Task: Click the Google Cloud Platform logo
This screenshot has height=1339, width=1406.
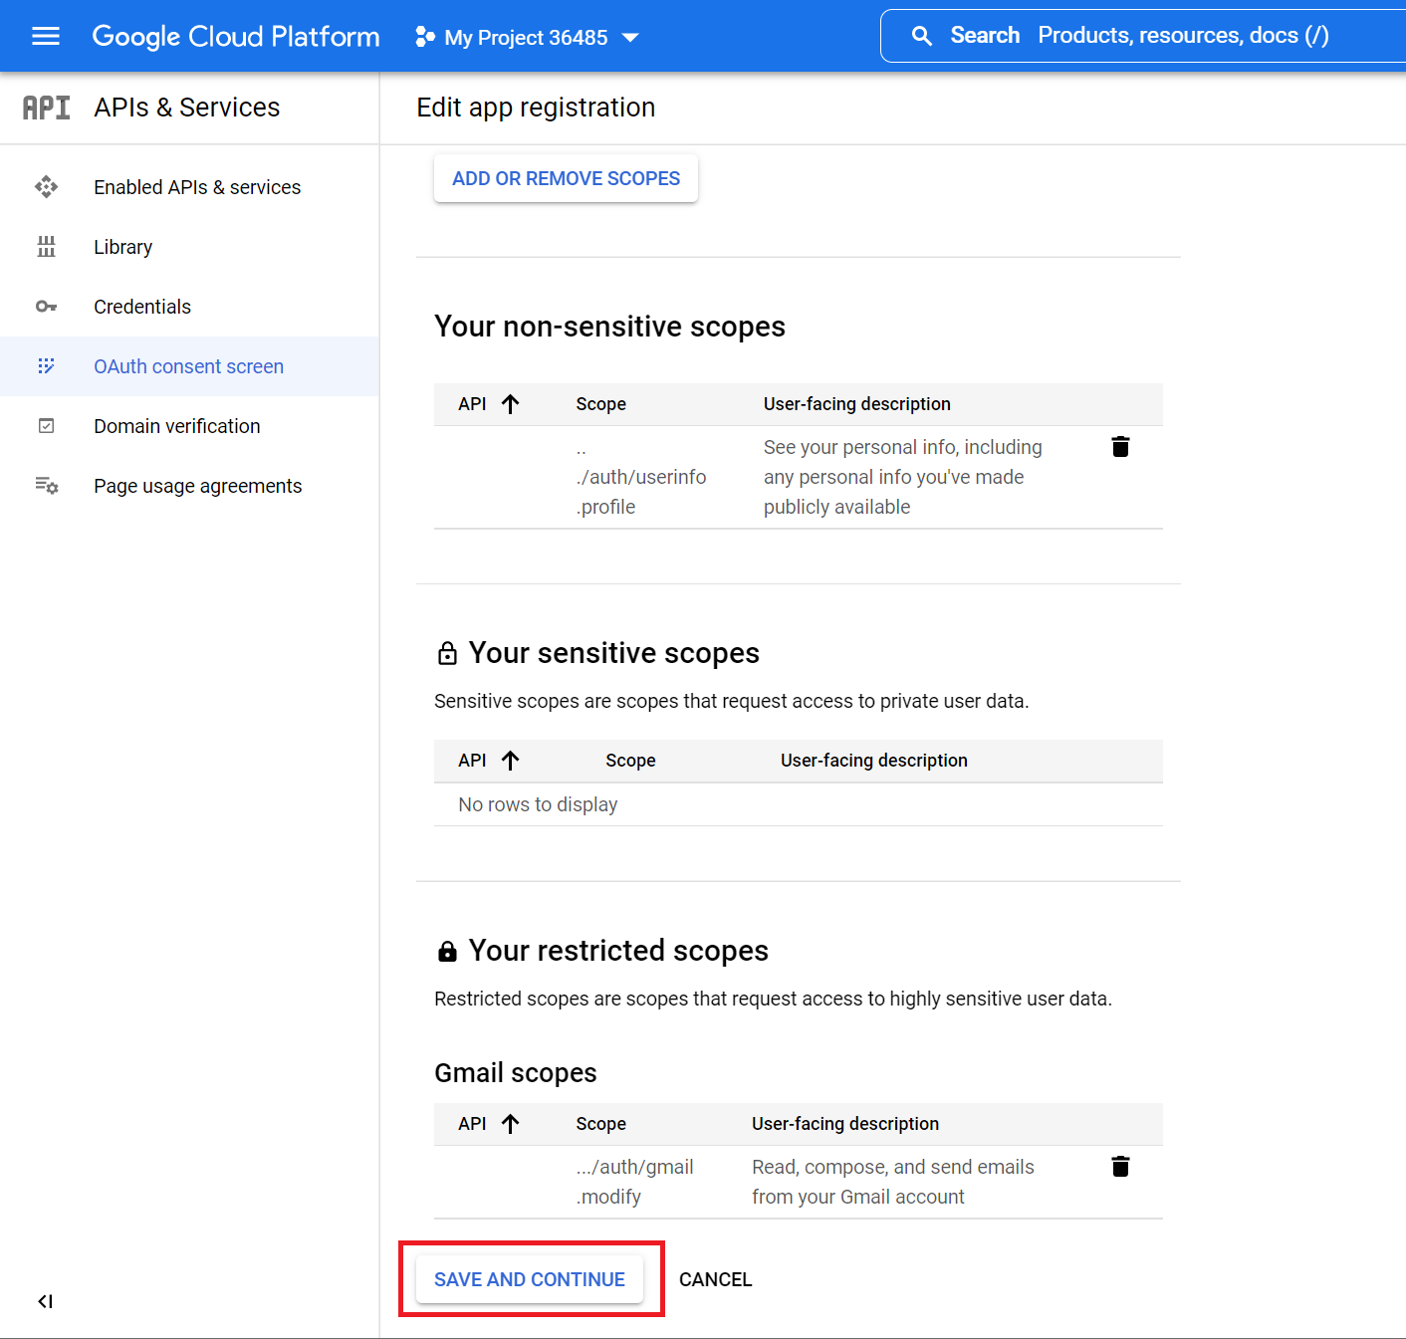Action: click(236, 37)
